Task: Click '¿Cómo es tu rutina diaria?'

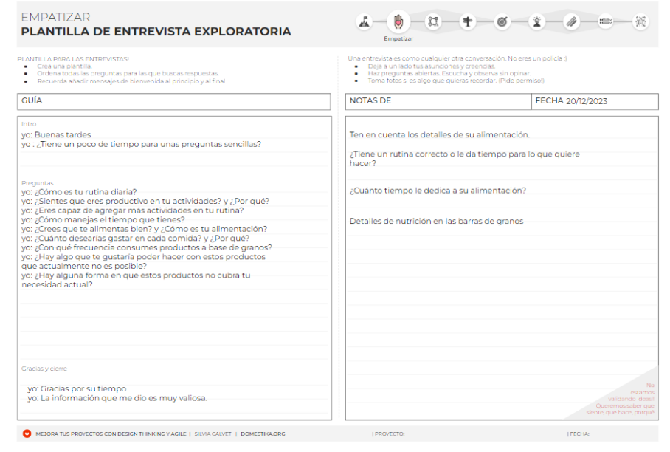Action: tap(79, 192)
